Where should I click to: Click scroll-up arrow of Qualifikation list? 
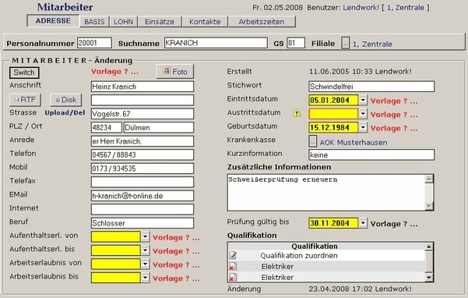pyautogui.click(x=429, y=247)
